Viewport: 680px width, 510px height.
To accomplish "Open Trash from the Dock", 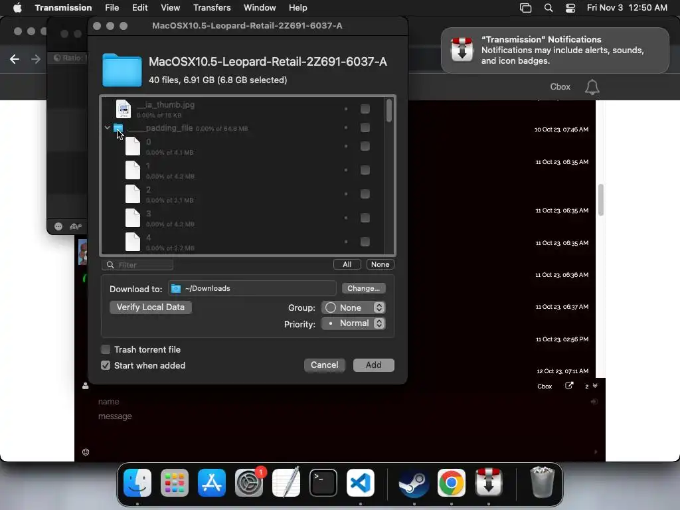I will click(x=542, y=483).
